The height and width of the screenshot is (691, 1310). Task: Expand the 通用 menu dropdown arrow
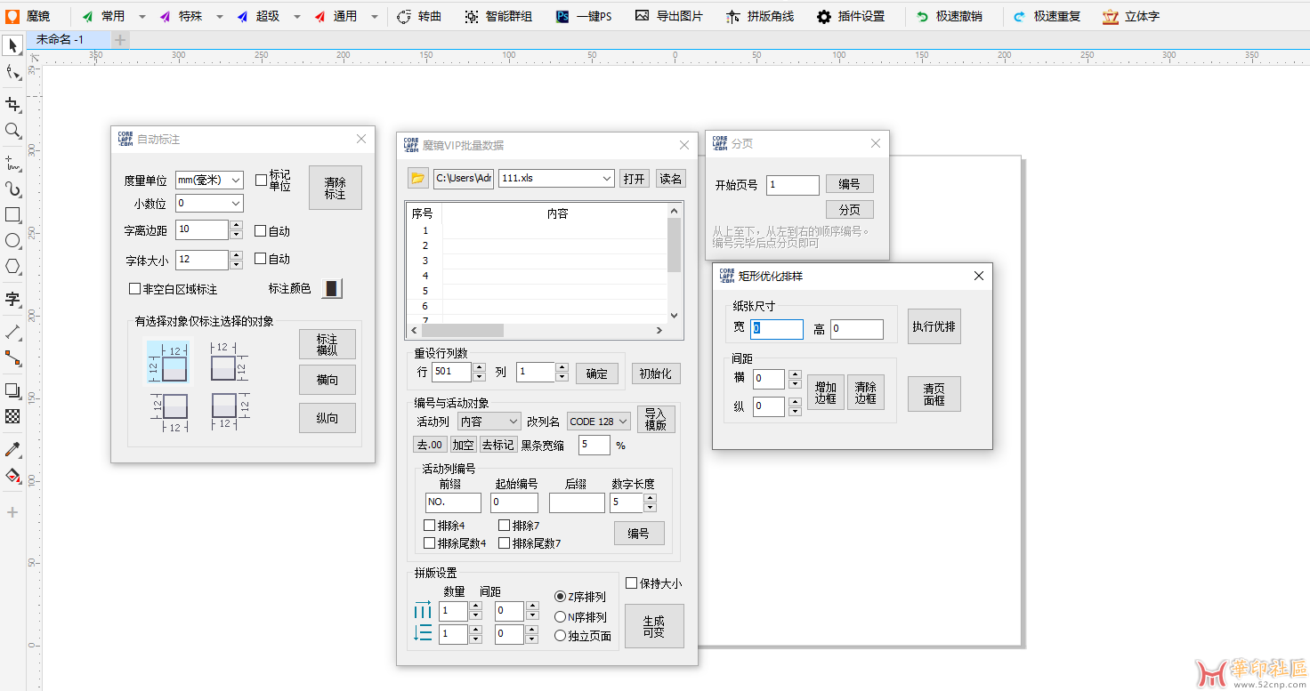pyautogui.click(x=375, y=16)
